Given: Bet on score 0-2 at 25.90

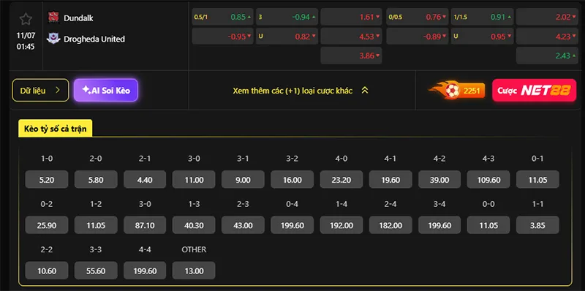Looking at the screenshot, I should (47, 225).
